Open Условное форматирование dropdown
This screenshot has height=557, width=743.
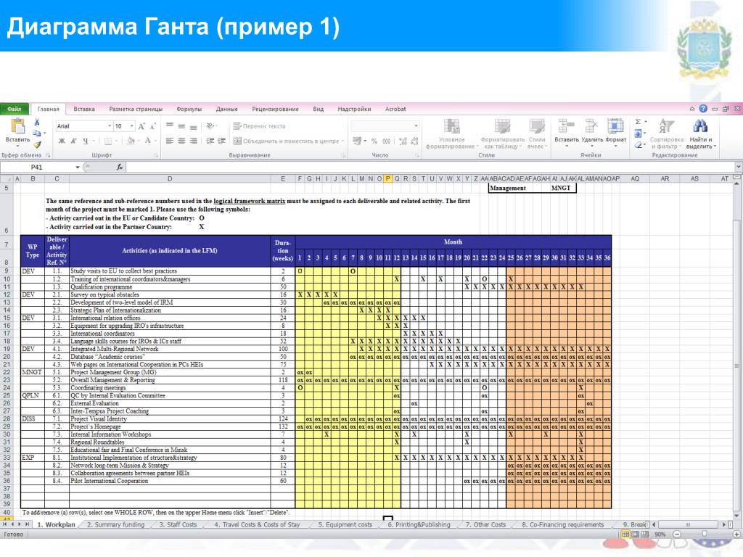point(451,134)
